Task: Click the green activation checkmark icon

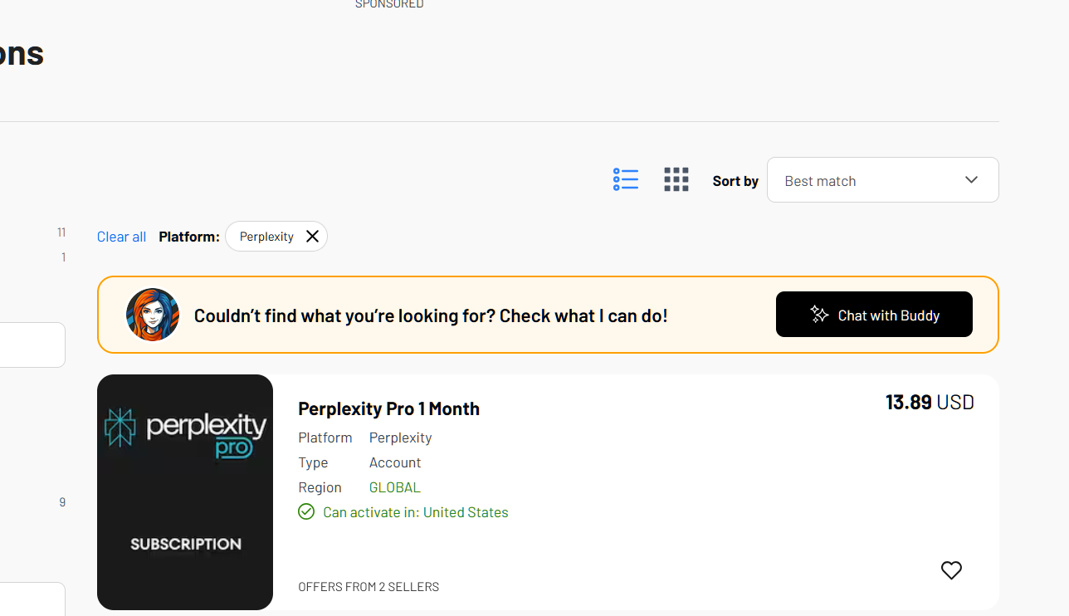Action: 306,511
